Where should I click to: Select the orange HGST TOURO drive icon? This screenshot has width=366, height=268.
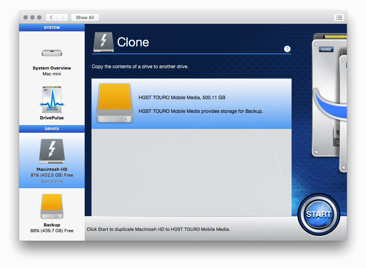click(114, 103)
